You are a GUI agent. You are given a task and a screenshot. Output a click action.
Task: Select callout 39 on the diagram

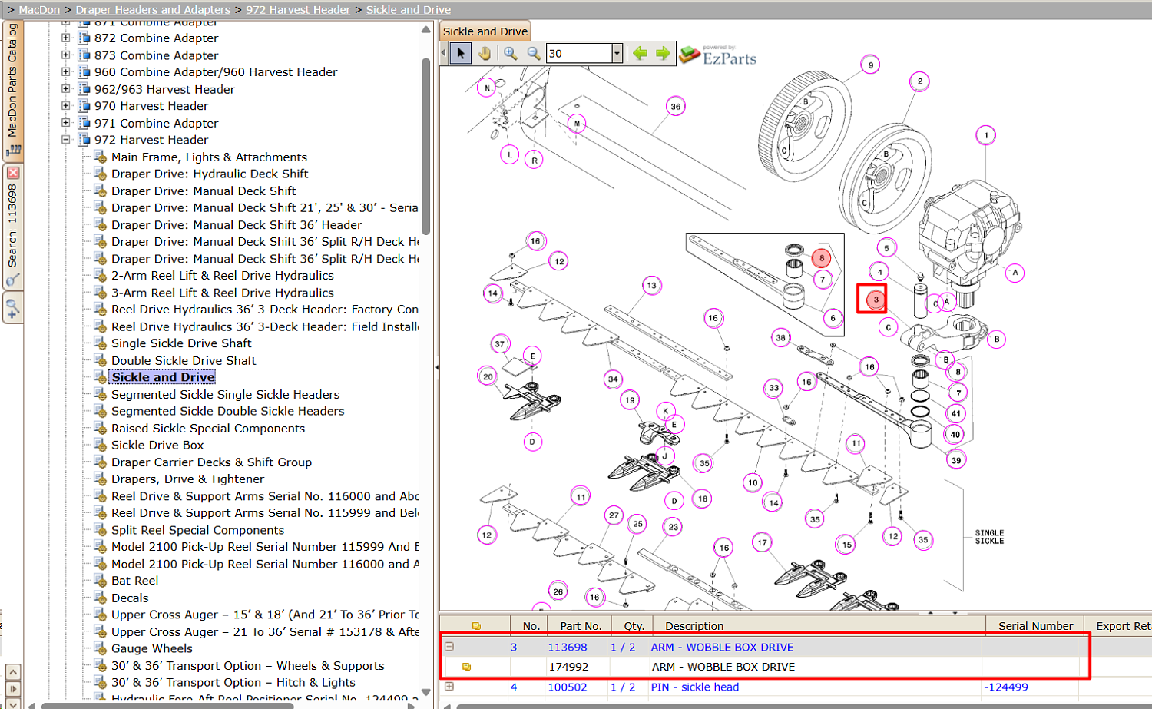tap(956, 461)
